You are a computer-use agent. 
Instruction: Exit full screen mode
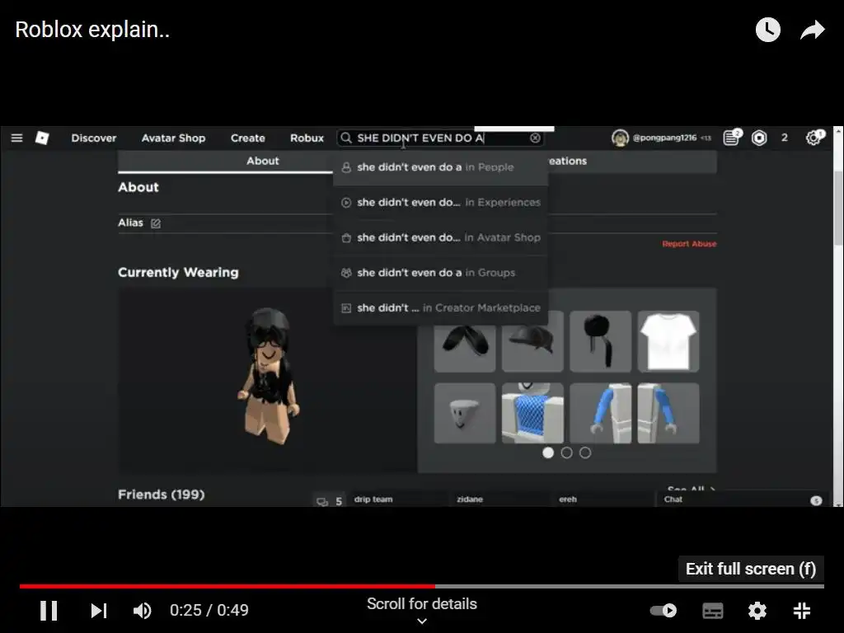pos(801,611)
